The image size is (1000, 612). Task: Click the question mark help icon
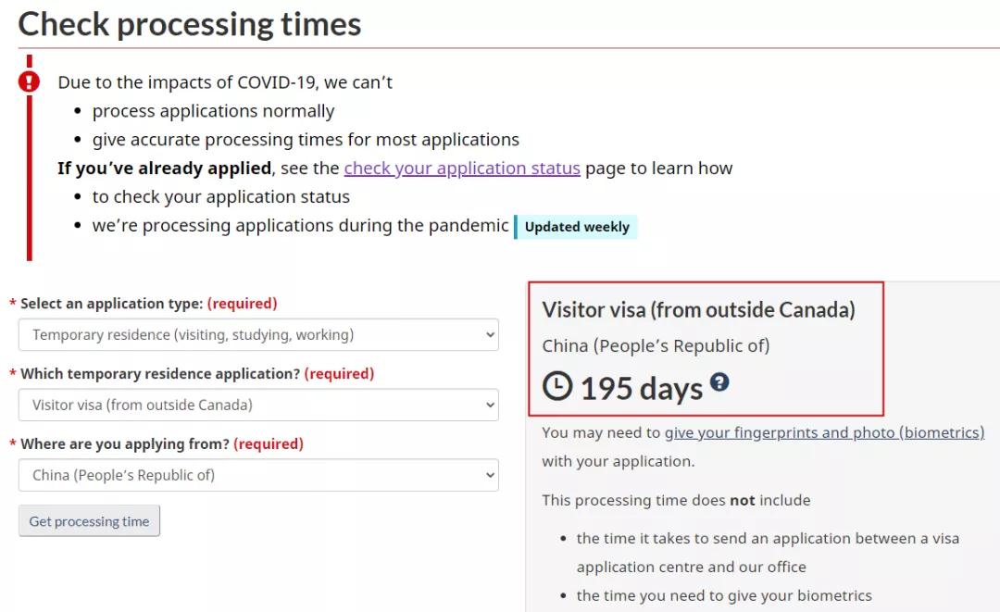click(x=719, y=381)
